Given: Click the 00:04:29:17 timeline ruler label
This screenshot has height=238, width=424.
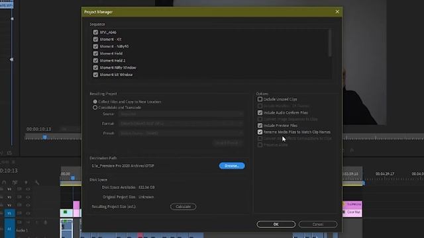Looking at the screenshot, I should tap(384, 174).
